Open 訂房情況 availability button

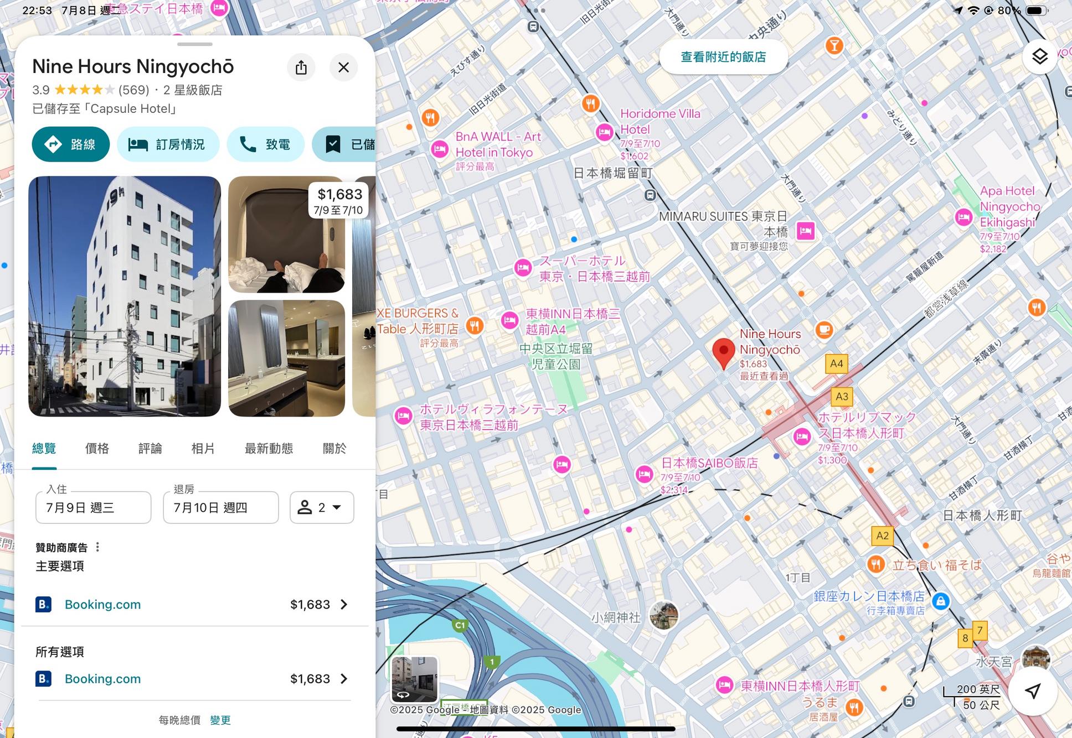tap(168, 144)
